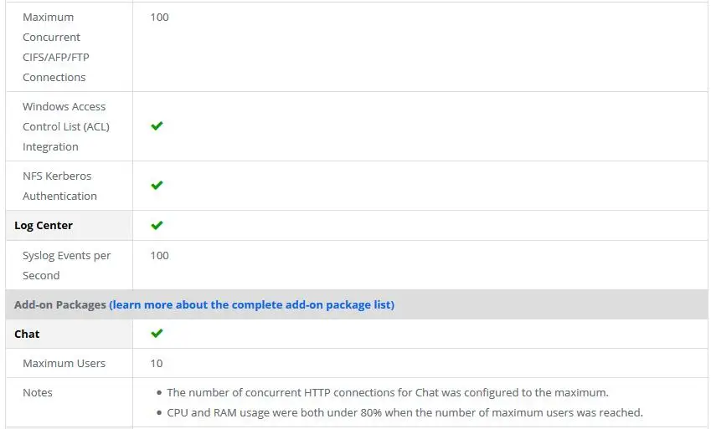This screenshot has width=711, height=429.
Task: Click the Add-on Packages section header text
Action: point(59,304)
